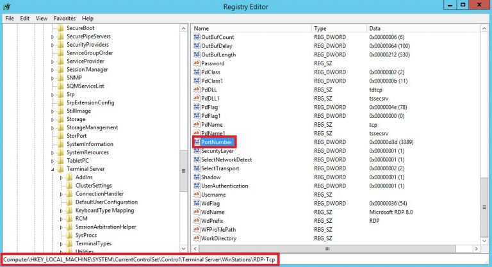
Task: Select the ClusterSettings tree key
Action: coord(94,186)
